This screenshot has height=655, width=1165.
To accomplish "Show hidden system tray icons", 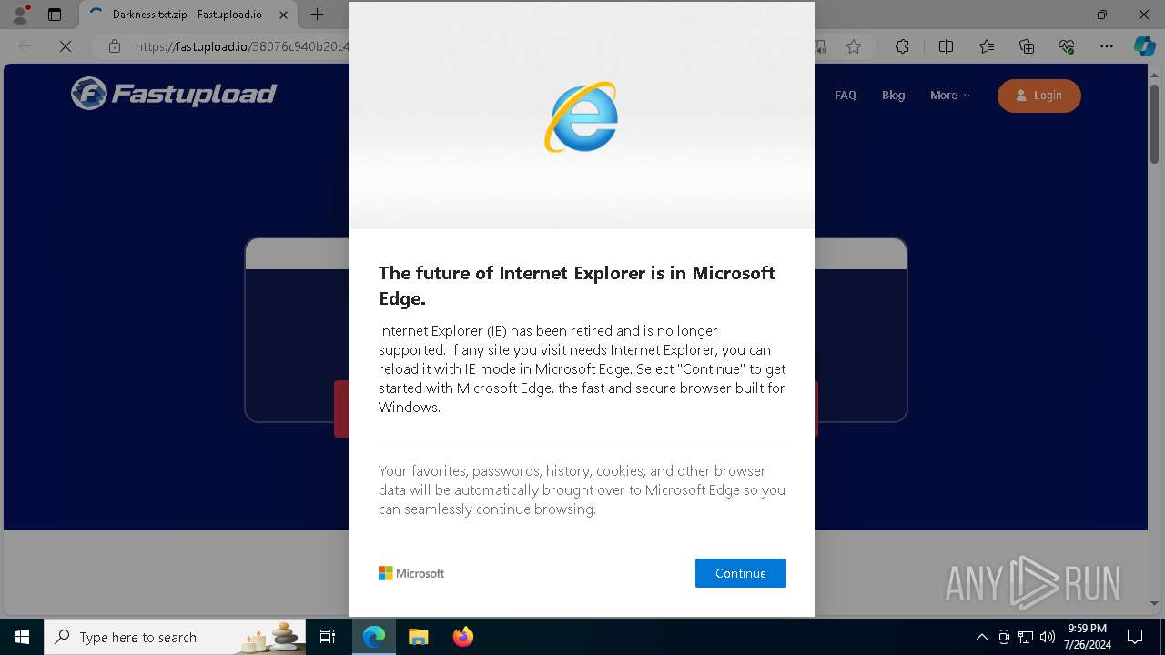I will coord(981,637).
